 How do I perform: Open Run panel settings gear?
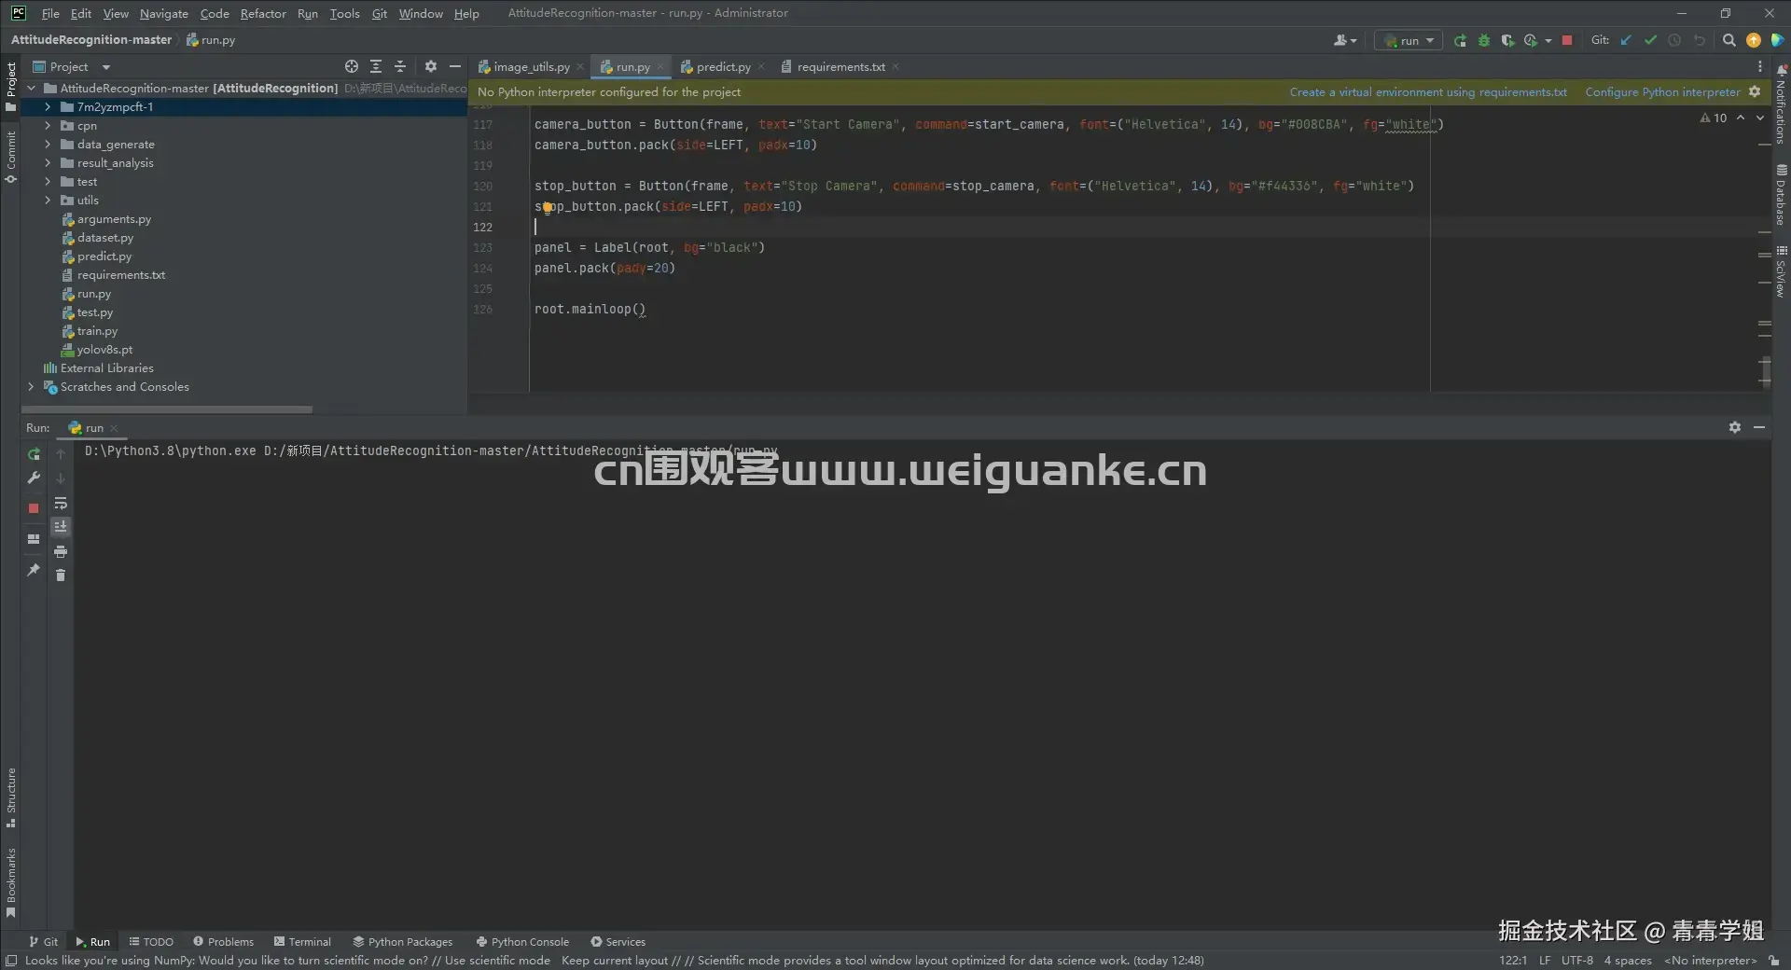[x=1735, y=427]
